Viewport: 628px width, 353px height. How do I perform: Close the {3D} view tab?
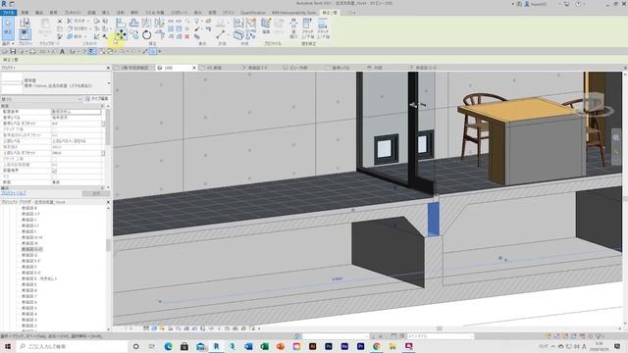(x=194, y=68)
